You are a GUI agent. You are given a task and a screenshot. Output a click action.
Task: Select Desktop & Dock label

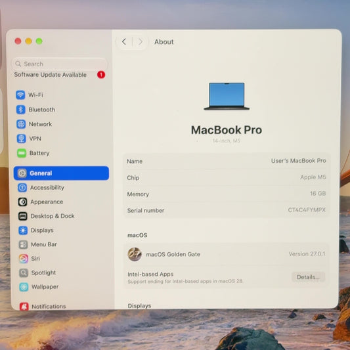pyautogui.click(x=53, y=216)
